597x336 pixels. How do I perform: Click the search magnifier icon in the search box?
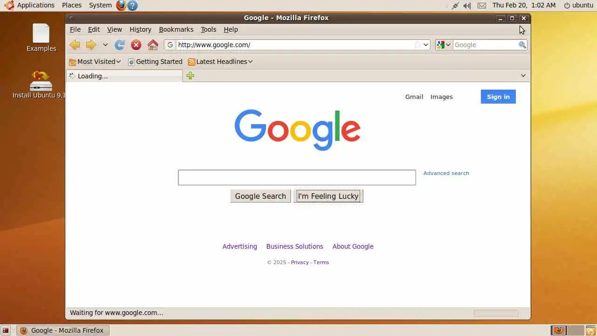pos(522,45)
